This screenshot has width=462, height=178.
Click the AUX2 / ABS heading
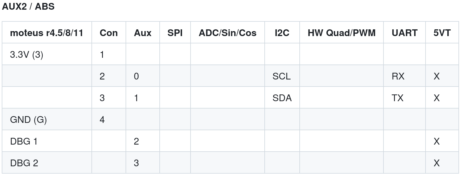(x=28, y=6)
